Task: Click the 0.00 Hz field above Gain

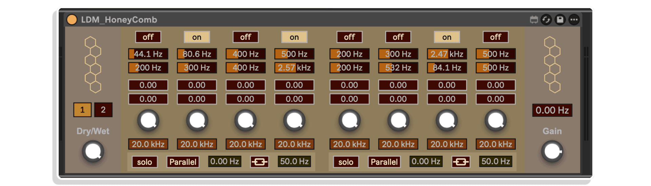Action: click(552, 110)
